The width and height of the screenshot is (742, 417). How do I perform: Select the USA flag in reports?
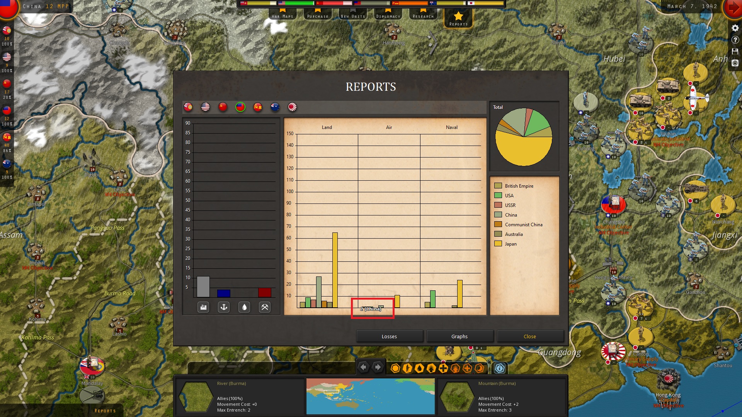[205, 107]
